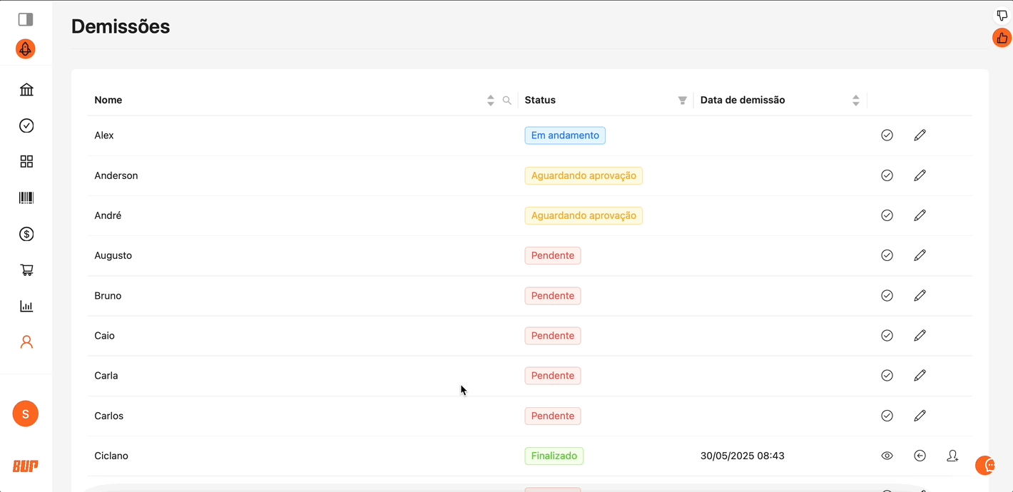Click the name Carla in the table

coord(106,375)
